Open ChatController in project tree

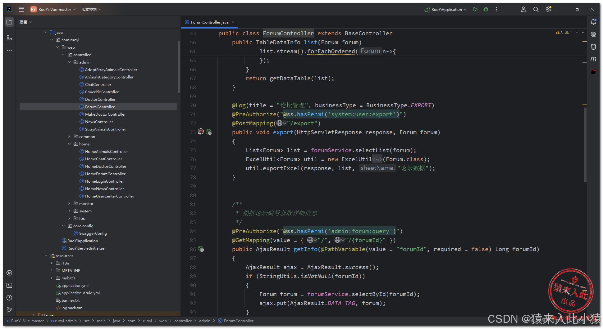click(98, 84)
